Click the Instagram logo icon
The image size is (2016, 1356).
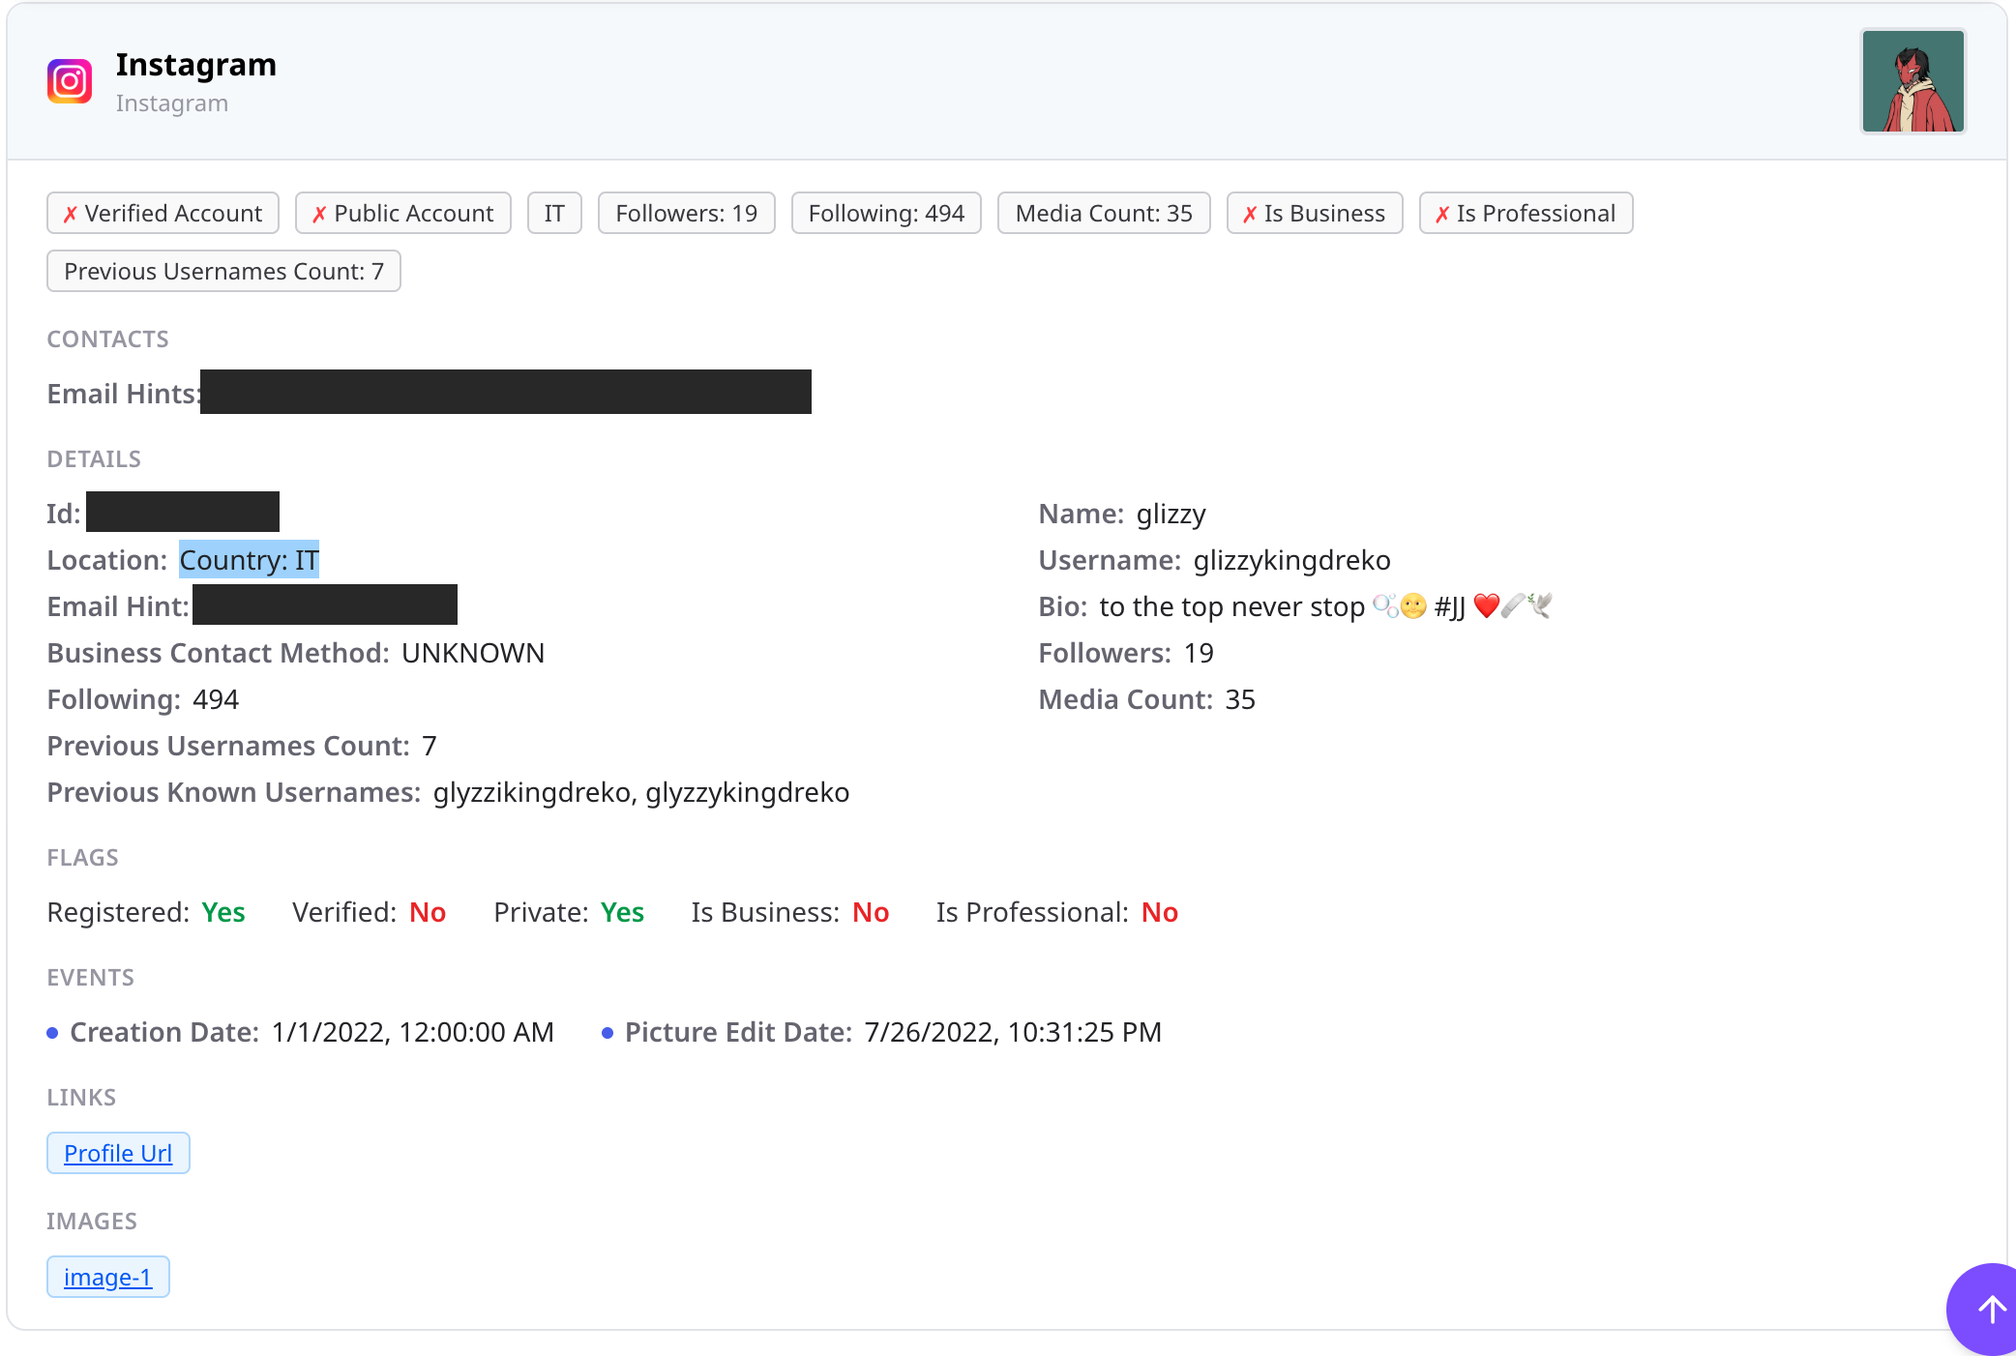70,81
